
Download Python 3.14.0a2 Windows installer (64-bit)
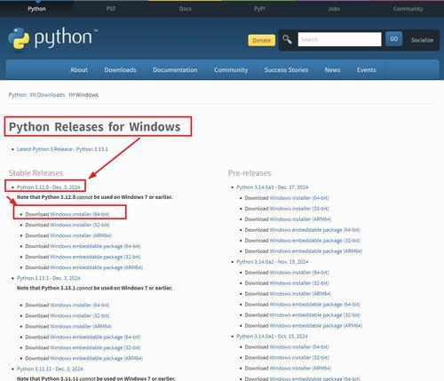pos(299,273)
